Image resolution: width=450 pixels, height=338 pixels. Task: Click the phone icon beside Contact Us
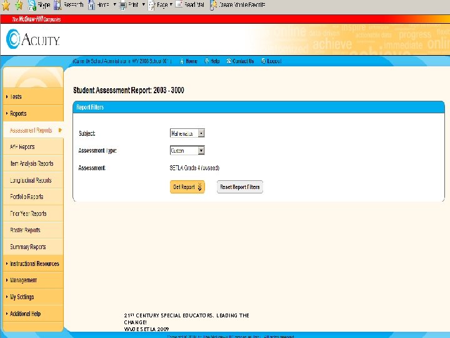point(229,61)
